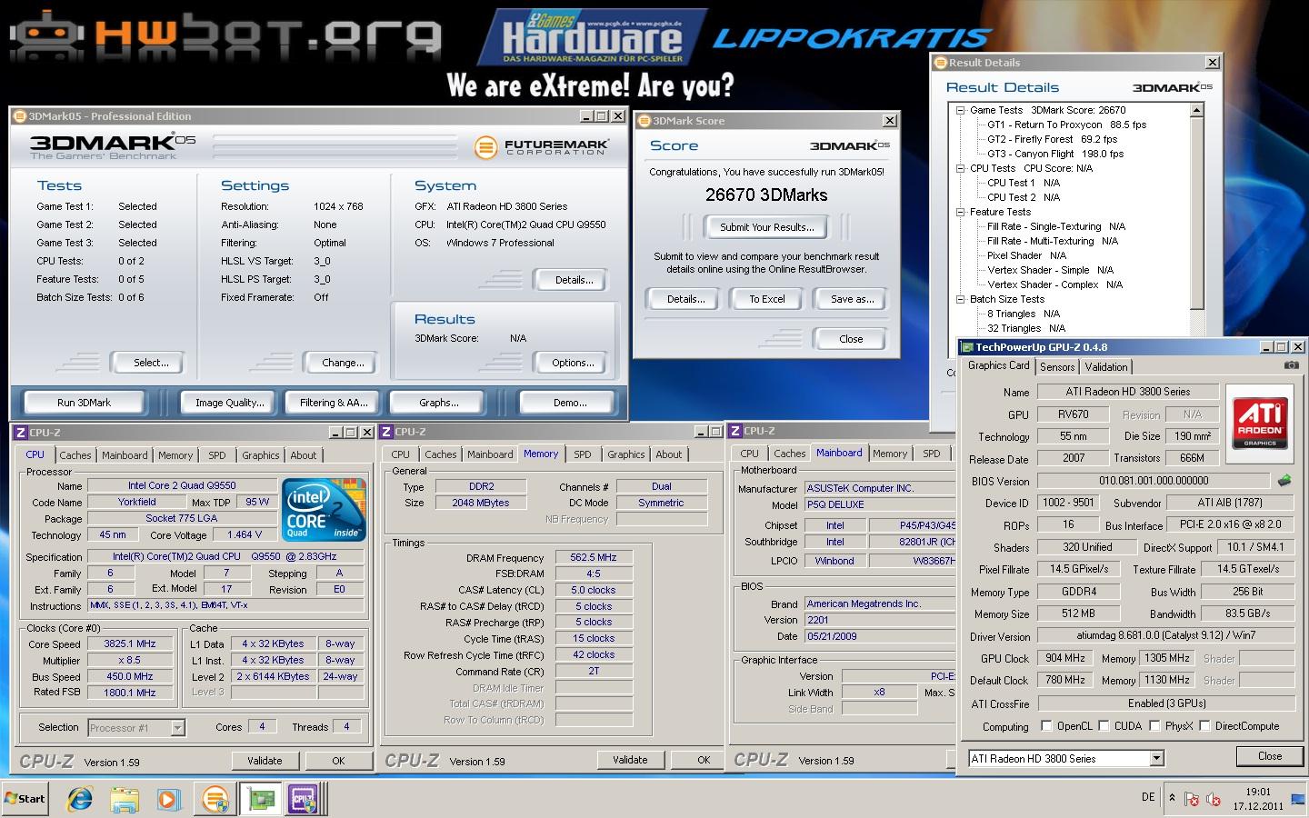This screenshot has width=1309, height=818.
Task: Enable the OpenCL checkbox in GPU-Z
Action: point(1046,725)
